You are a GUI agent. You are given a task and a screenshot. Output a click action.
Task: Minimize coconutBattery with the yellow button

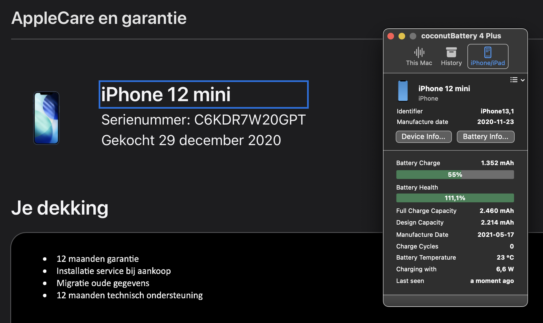tap(402, 36)
